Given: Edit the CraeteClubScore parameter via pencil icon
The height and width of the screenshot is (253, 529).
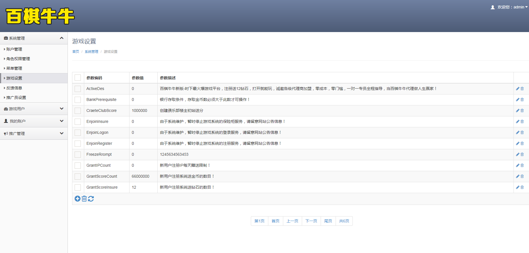Looking at the screenshot, I should pos(517,110).
